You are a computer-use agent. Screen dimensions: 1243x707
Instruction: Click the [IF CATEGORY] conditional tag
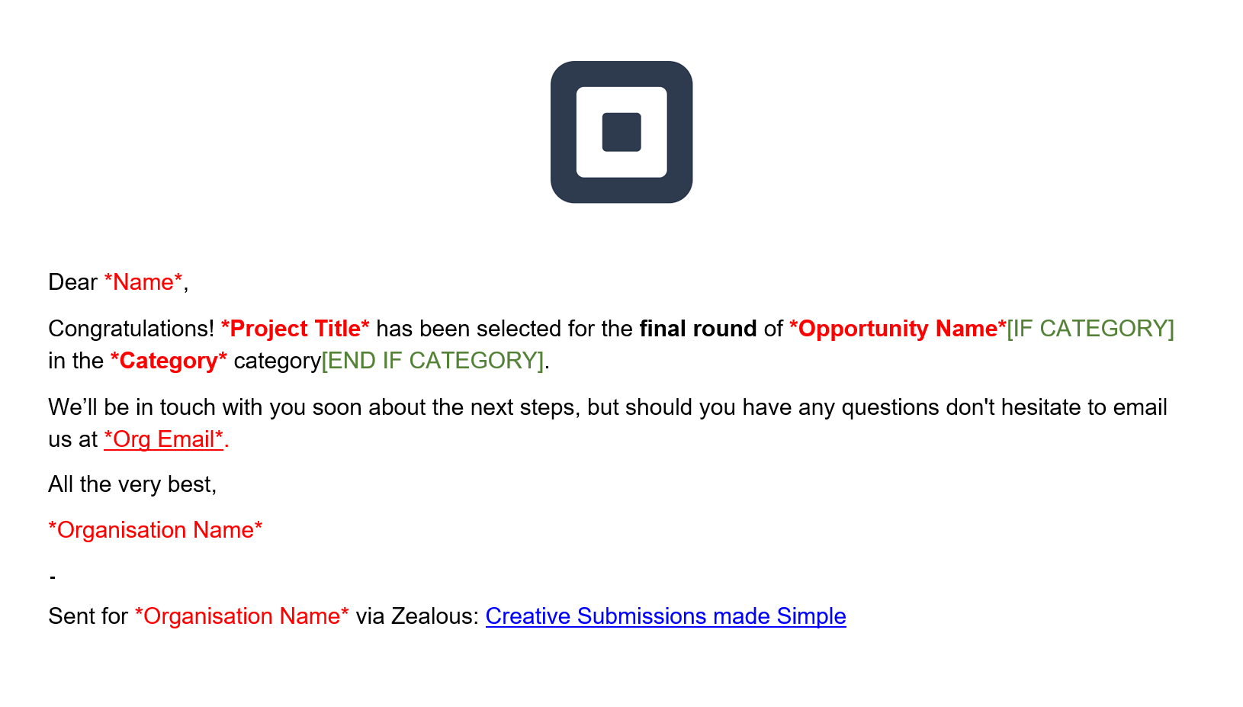[1090, 329]
